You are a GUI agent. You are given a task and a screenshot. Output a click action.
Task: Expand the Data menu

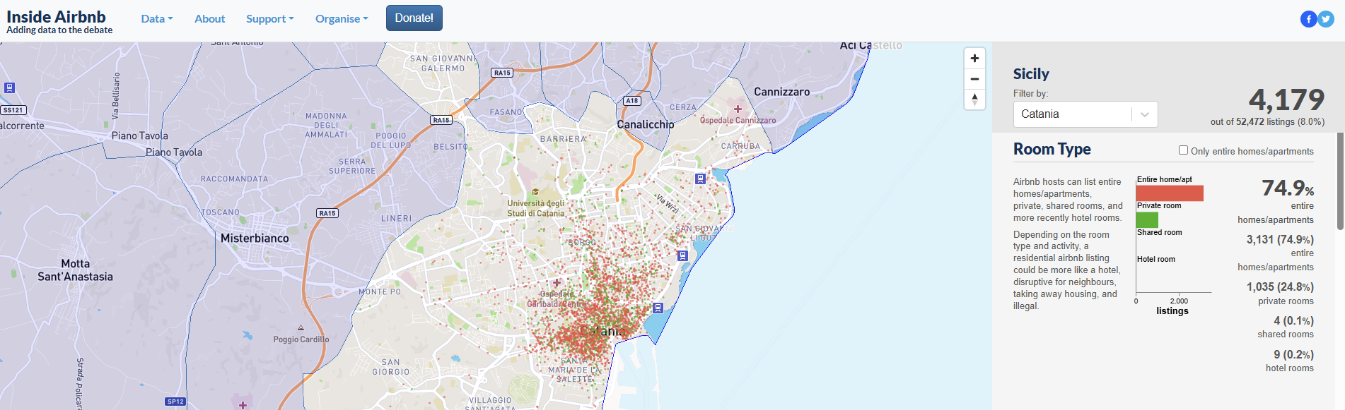point(157,19)
